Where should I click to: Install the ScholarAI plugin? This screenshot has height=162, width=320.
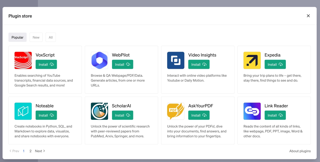click(x=122, y=115)
